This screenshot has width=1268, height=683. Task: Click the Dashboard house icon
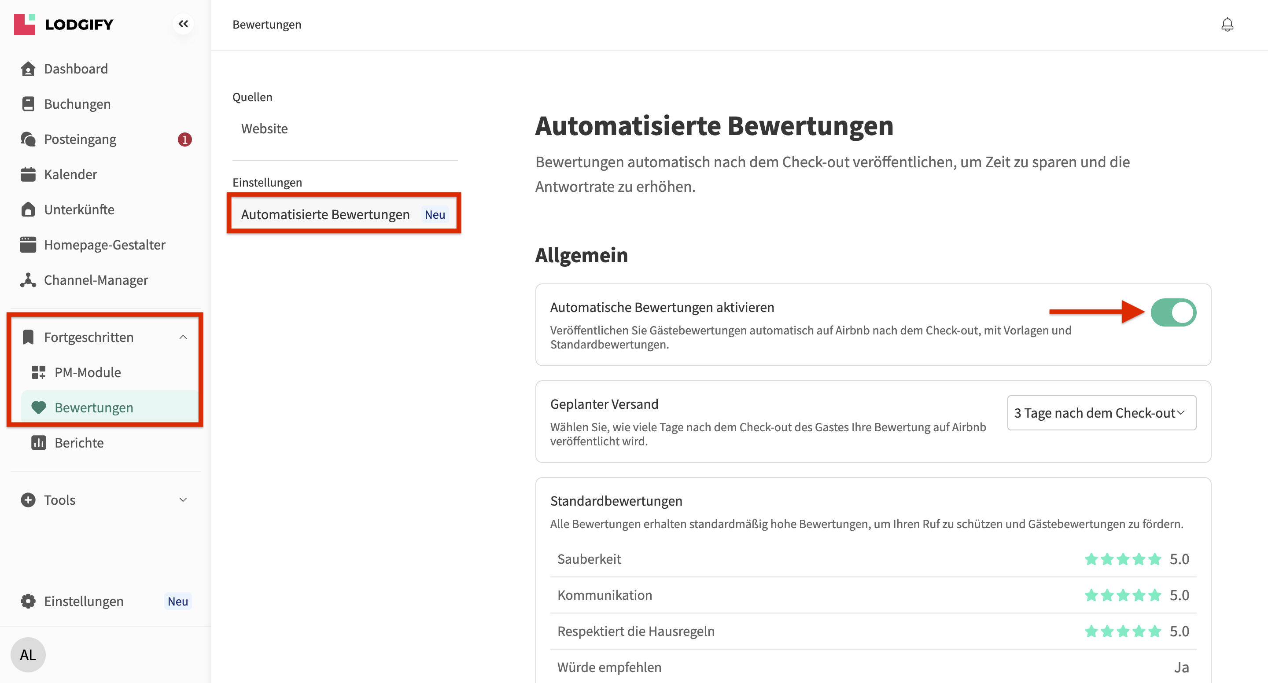coord(28,69)
